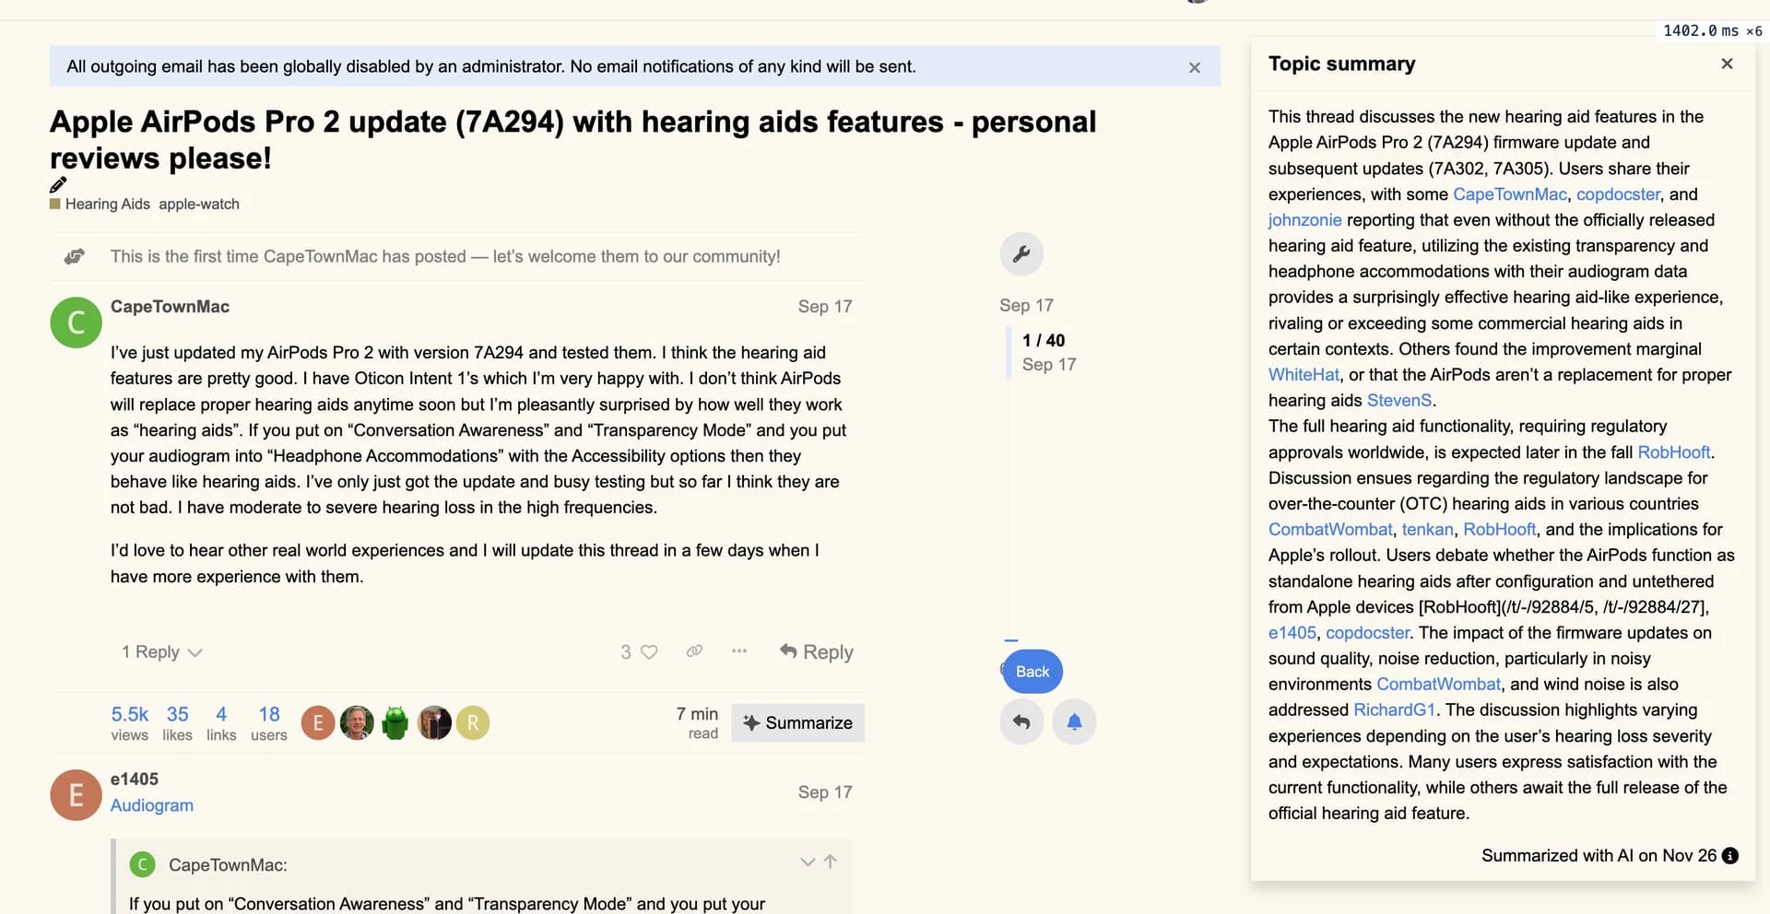Open e1405's Audiogram link
The image size is (1770, 914).
(152, 805)
